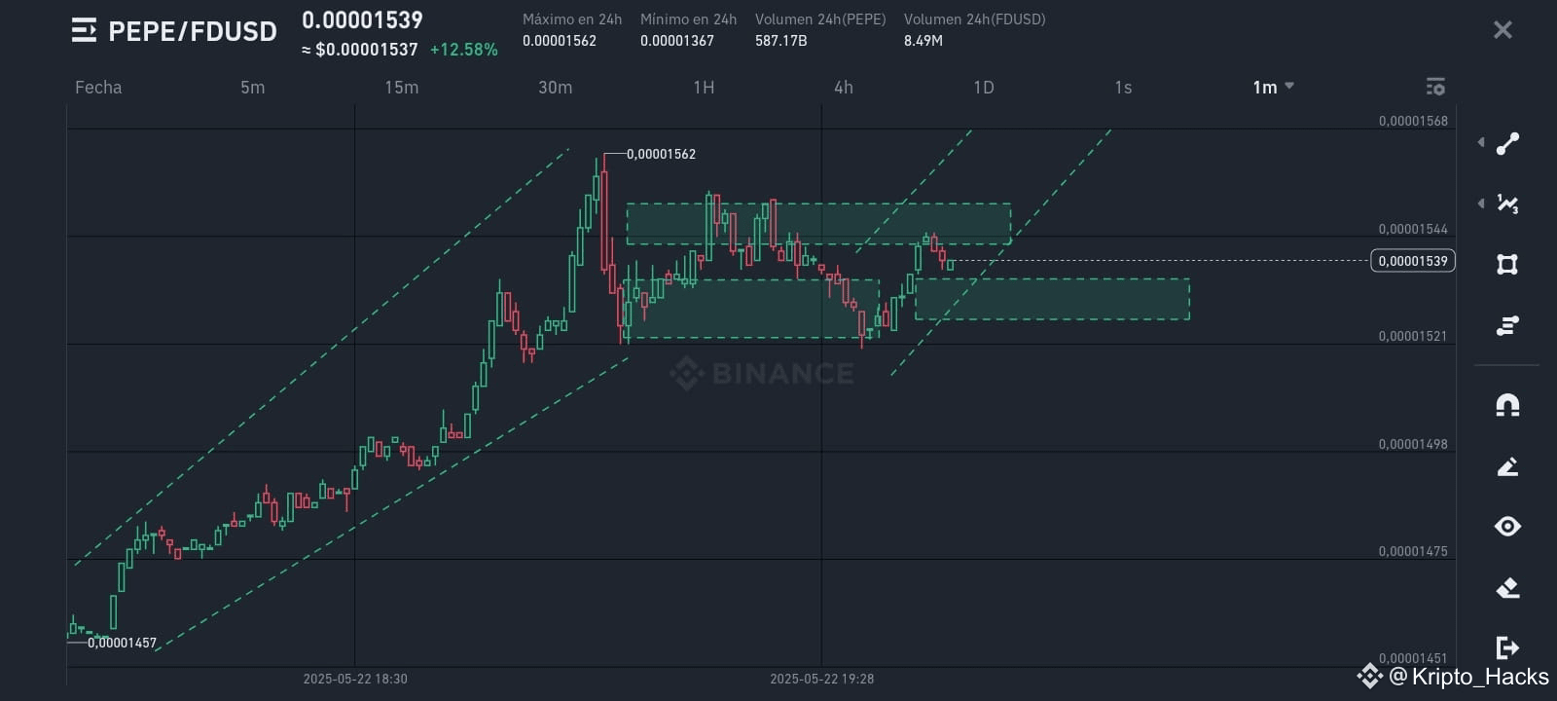This screenshot has width=1557, height=701.
Task: Switch chart to 15m interval
Action: pyautogui.click(x=401, y=87)
